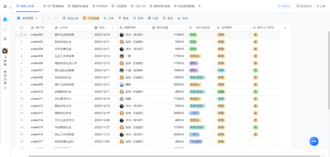Click 汽车服务 tag in order017 row

(x=196, y=141)
